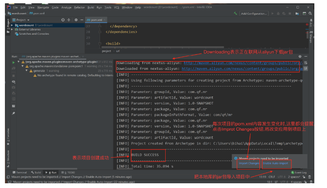Viewport: 327px width, 188px height.
Task: Click the Stop icon in Run panel sidebar
Action: (x=14, y=76)
